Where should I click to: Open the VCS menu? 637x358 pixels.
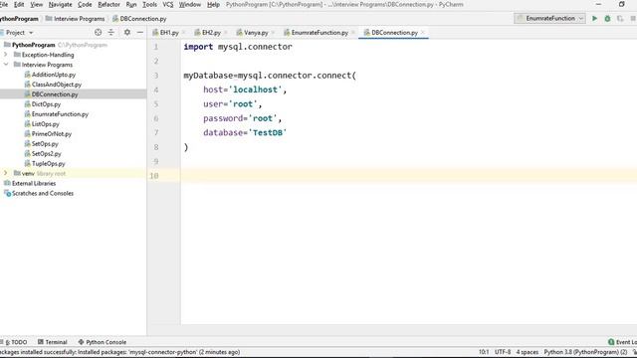[x=168, y=4]
